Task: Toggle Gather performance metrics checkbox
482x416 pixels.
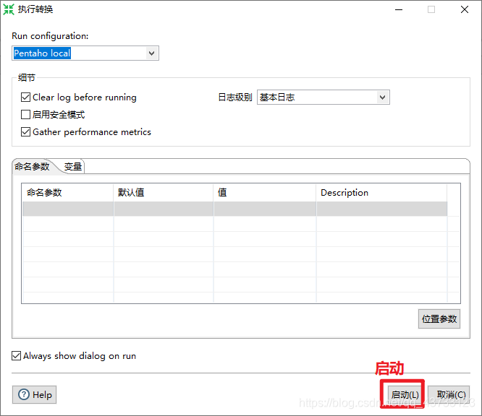Action: click(x=25, y=132)
